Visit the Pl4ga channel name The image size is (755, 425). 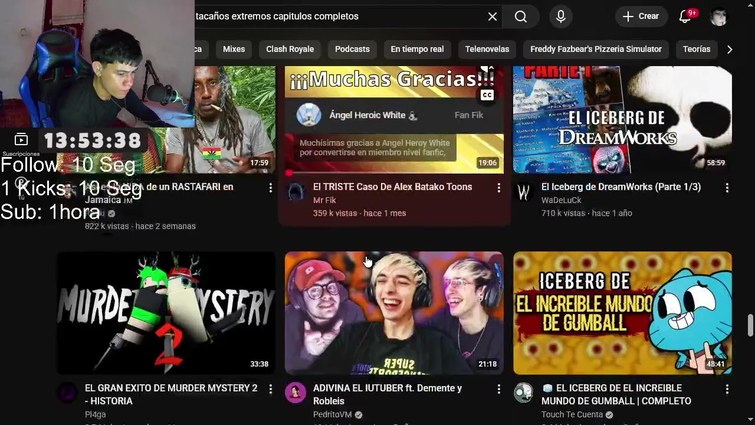96,414
